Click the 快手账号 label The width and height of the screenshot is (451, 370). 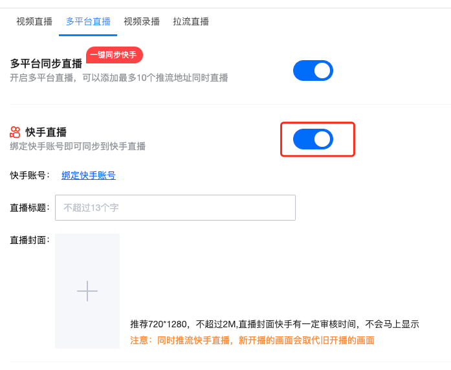pyautogui.click(x=30, y=175)
